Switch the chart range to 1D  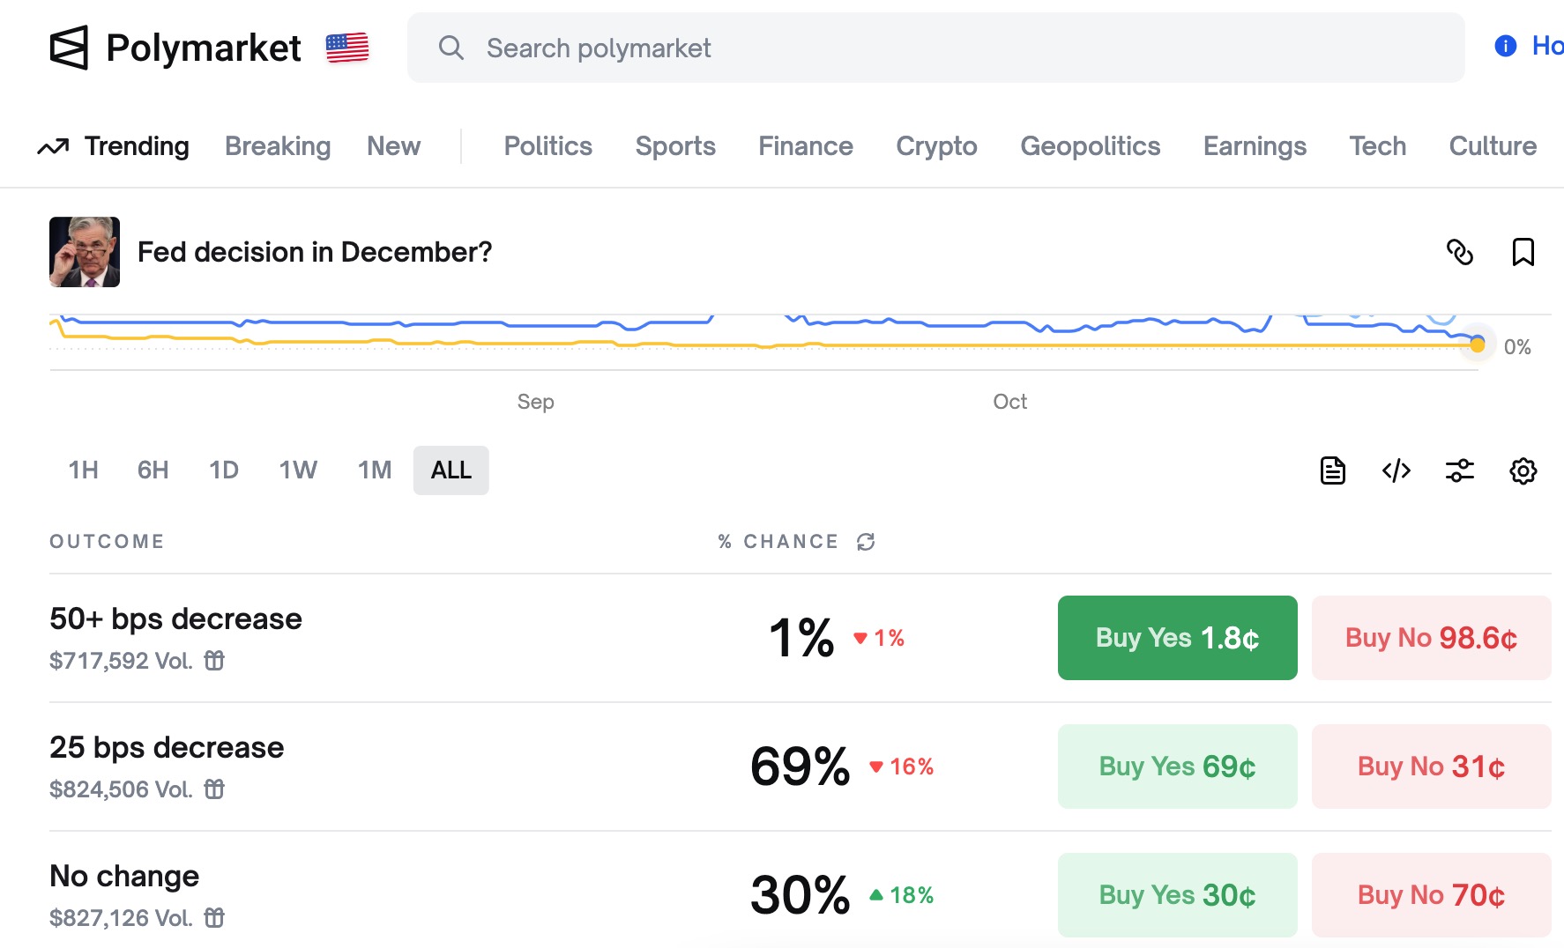pyautogui.click(x=224, y=470)
